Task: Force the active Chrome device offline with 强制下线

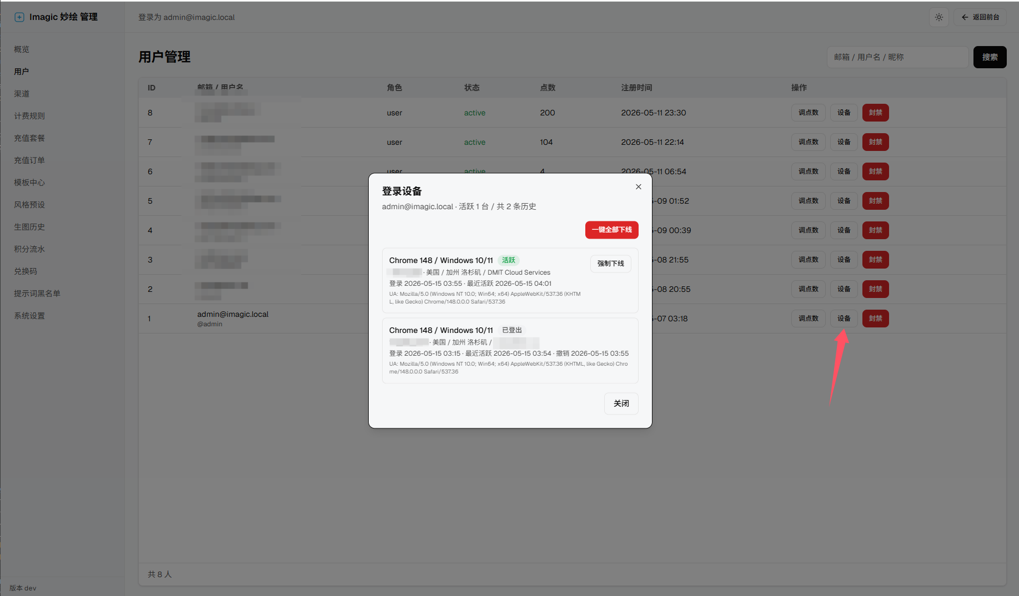Action: [611, 264]
